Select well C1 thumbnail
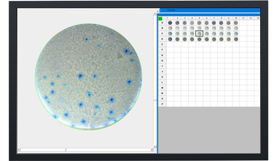Image resolution: width=277 pixels, height=161 pixels. 170,34
